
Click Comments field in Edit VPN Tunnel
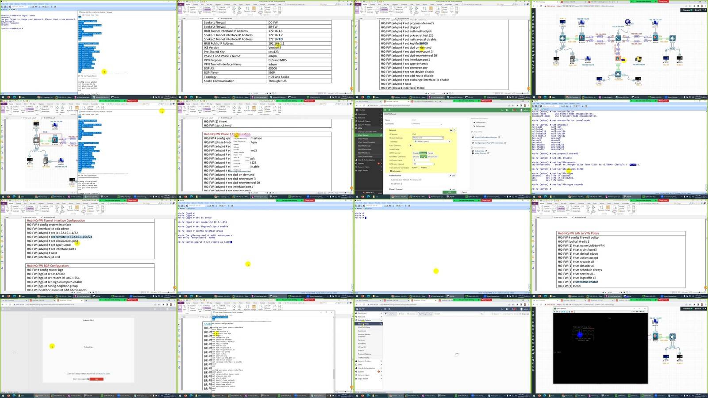point(427,124)
